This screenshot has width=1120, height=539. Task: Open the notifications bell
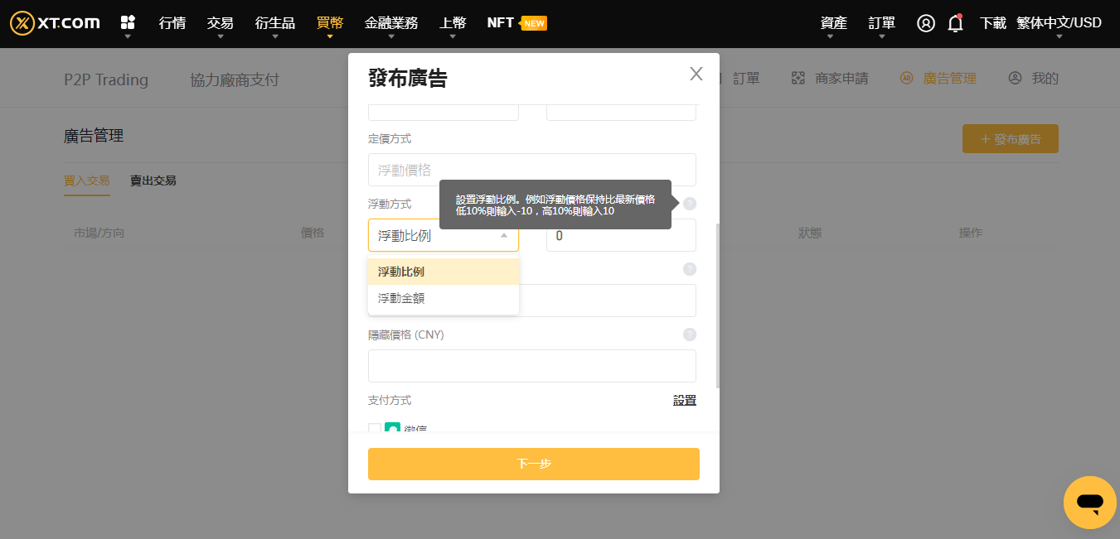coord(955,23)
